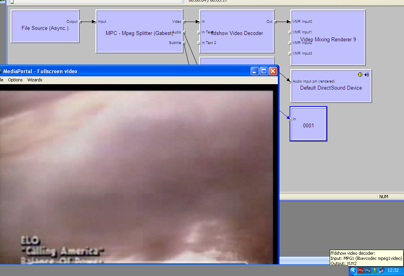This screenshot has height=276, width=404.
Task: Click the green messenger tray icon
Action: 375,270
